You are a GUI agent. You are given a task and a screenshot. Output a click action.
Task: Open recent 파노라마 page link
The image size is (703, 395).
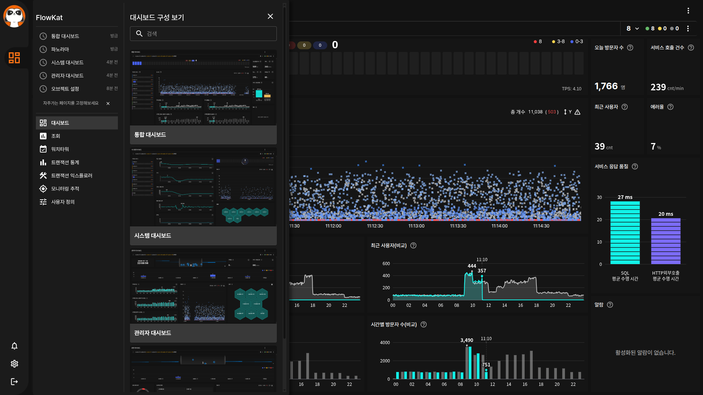click(60, 49)
